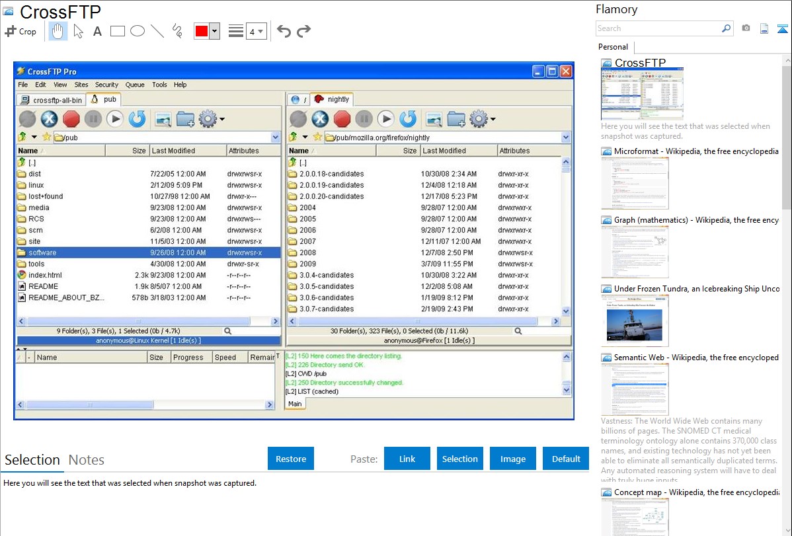Pick the rectangle drawing tool

pyautogui.click(x=117, y=31)
